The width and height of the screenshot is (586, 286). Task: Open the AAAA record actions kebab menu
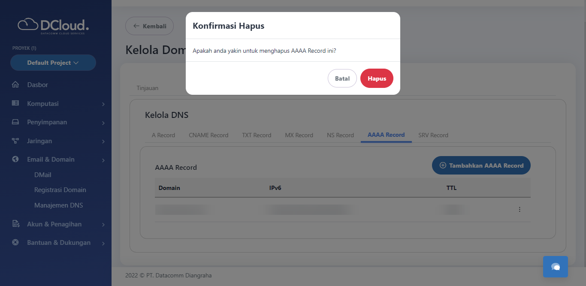tap(520, 209)
